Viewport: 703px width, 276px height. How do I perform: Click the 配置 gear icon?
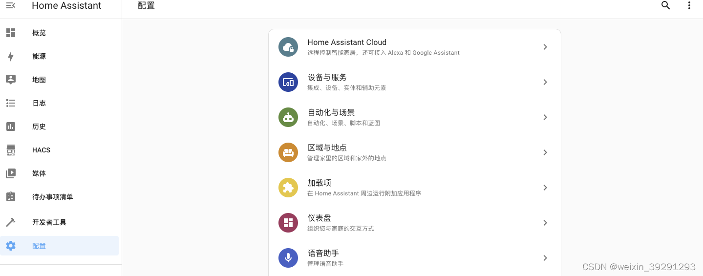11,246
